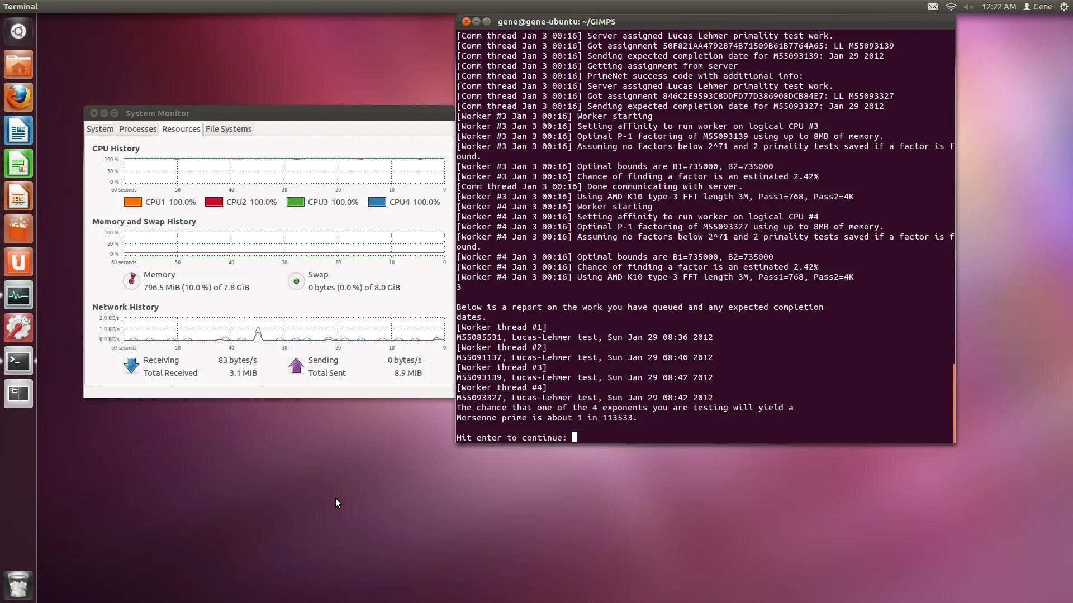The height and width of the screenshot is (603, 1073).
Task: Open LibreOffice Impress from launcher
Action: tap(18, 197)
